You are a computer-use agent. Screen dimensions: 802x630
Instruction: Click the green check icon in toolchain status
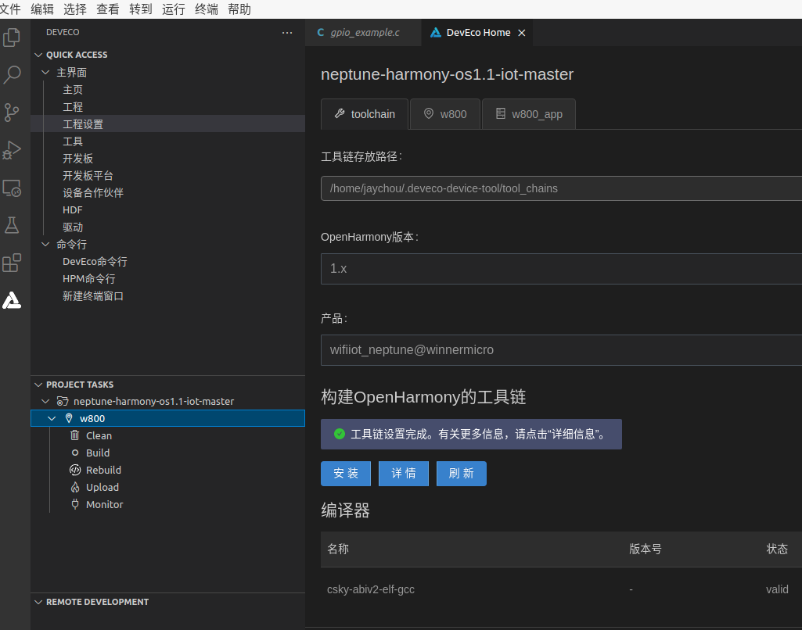(x=339, y=434)
